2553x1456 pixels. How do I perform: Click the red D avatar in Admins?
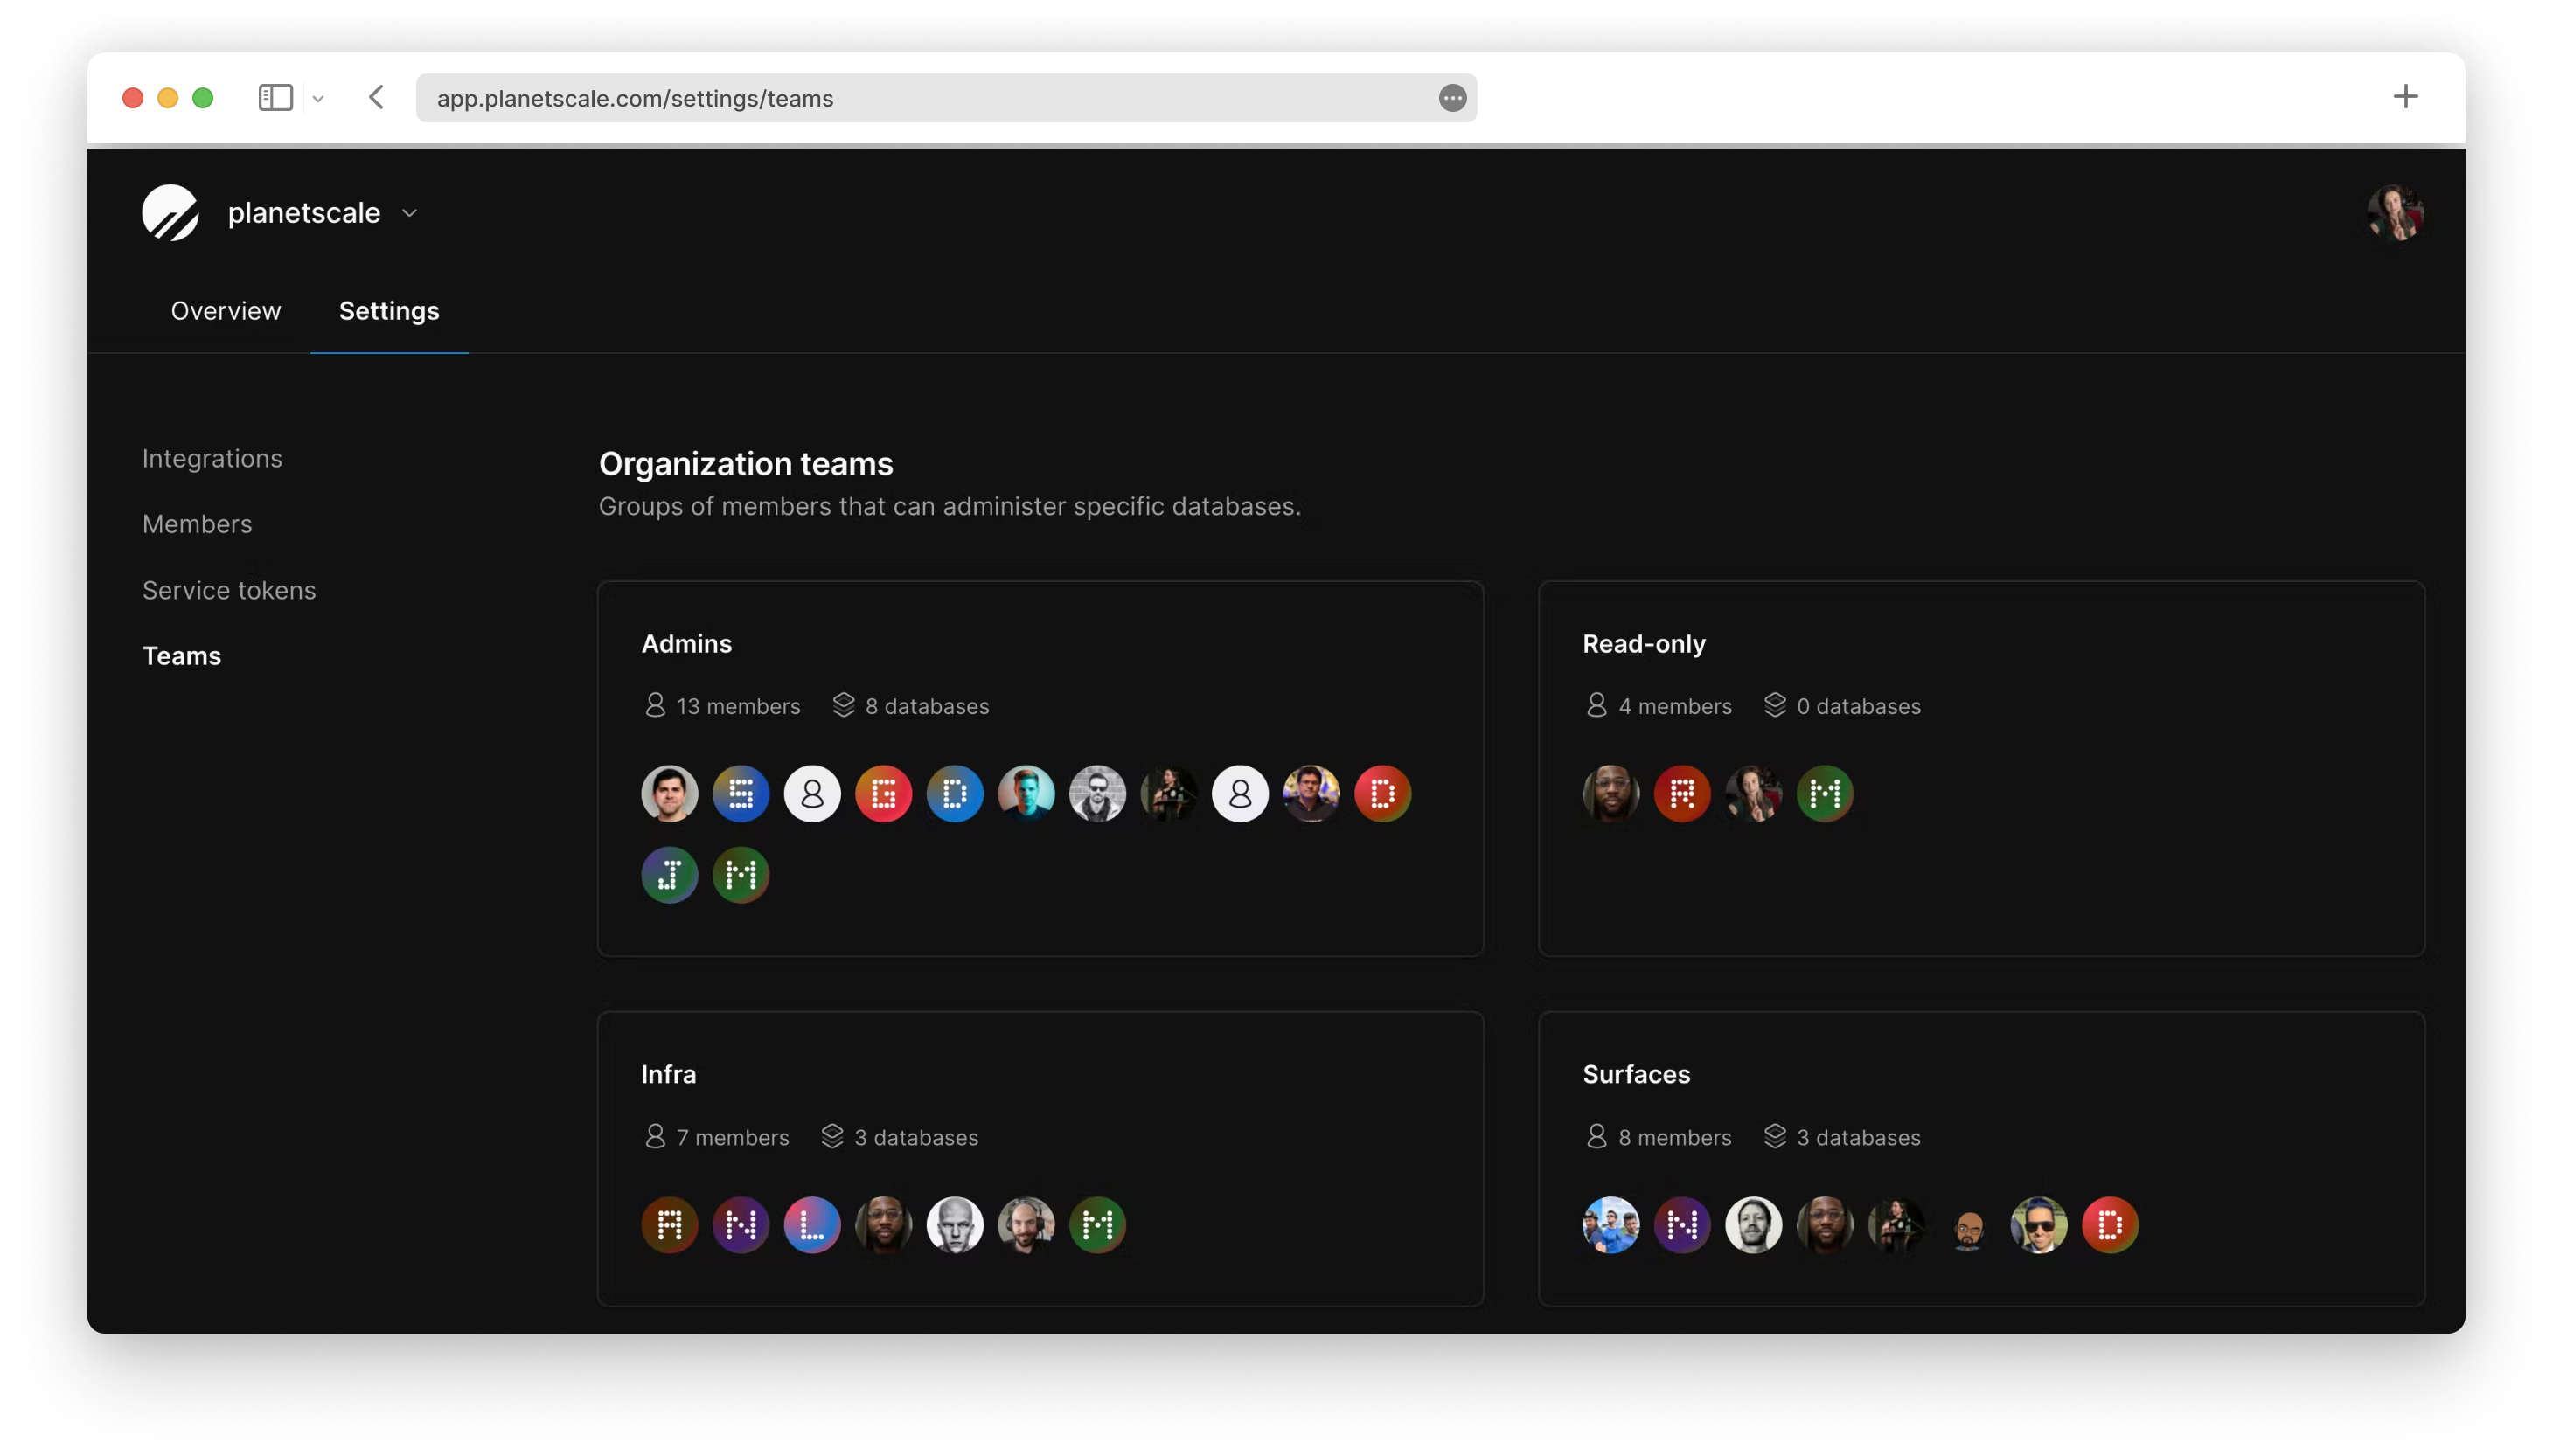(x=1382, y=794)
